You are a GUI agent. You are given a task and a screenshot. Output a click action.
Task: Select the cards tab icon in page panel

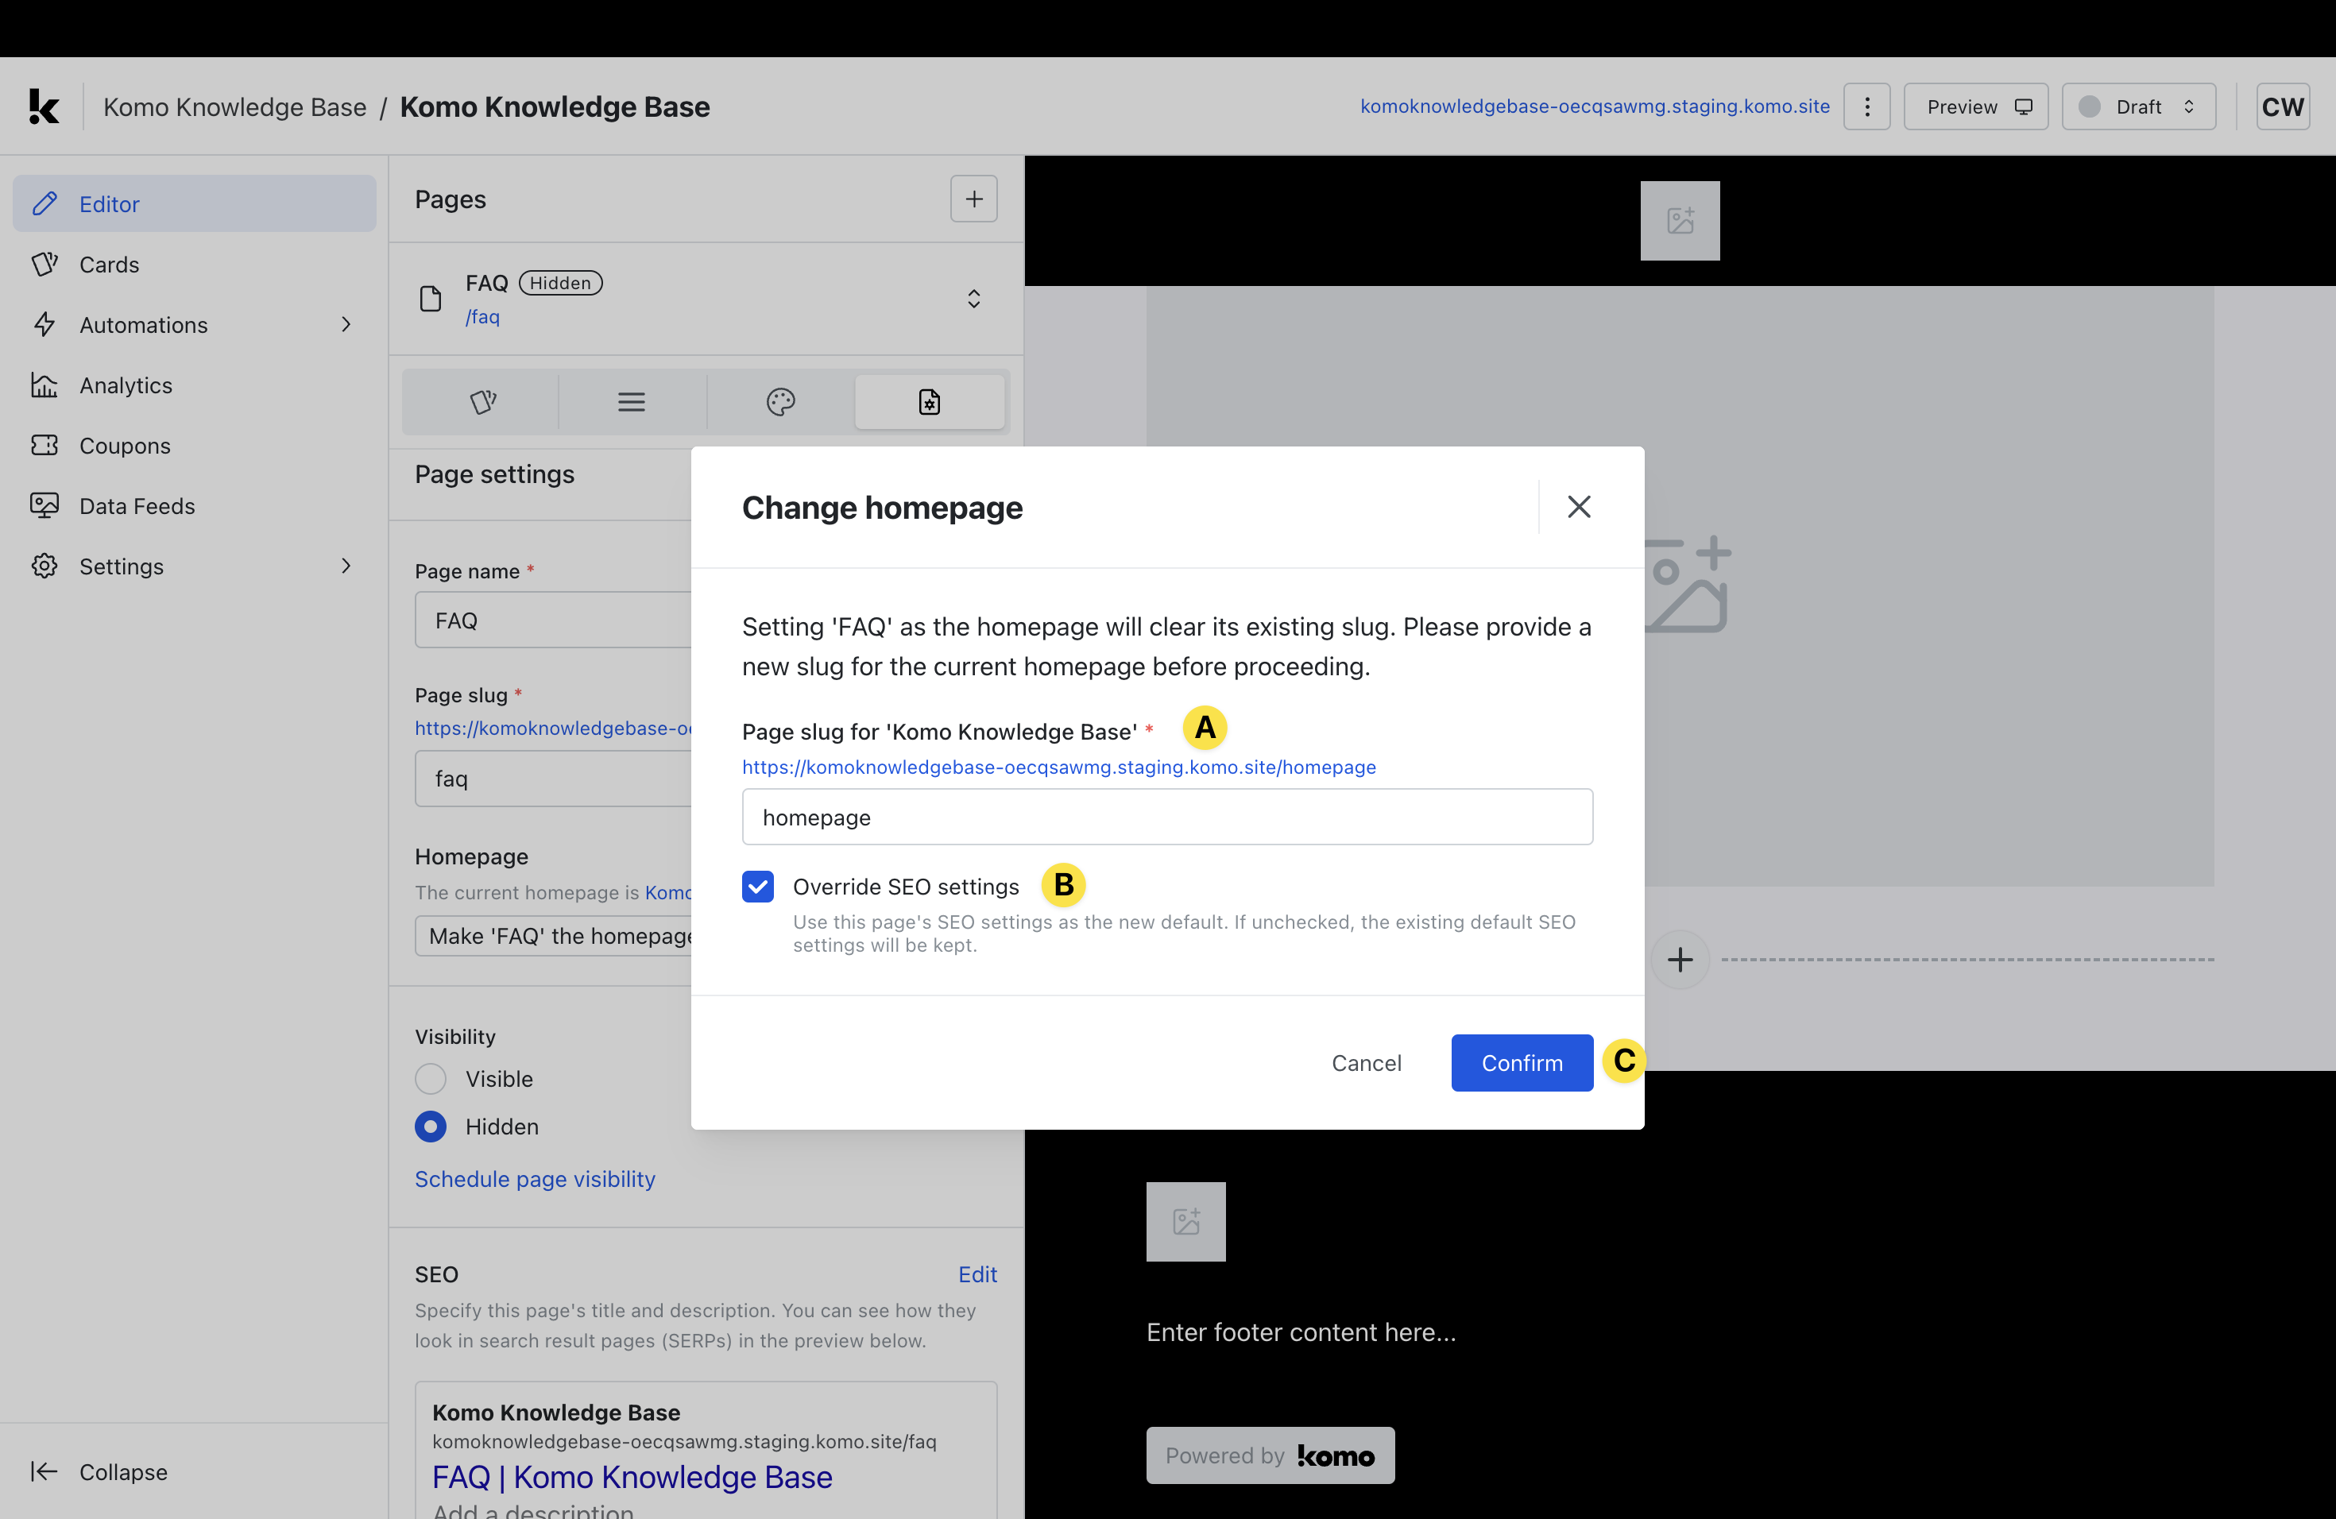click(x=482, y=401)
